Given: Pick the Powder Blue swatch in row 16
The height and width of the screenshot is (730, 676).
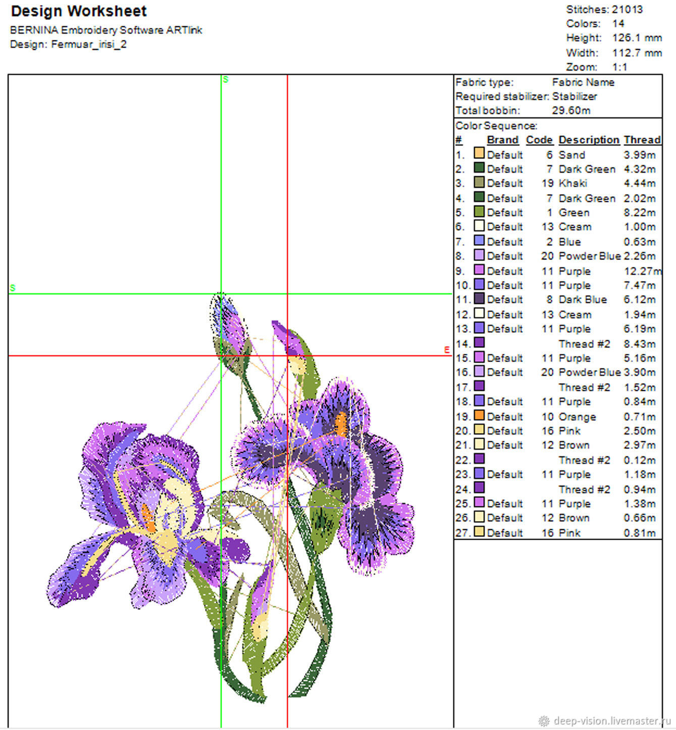Looking at the screenshot, I should (479, 371).
